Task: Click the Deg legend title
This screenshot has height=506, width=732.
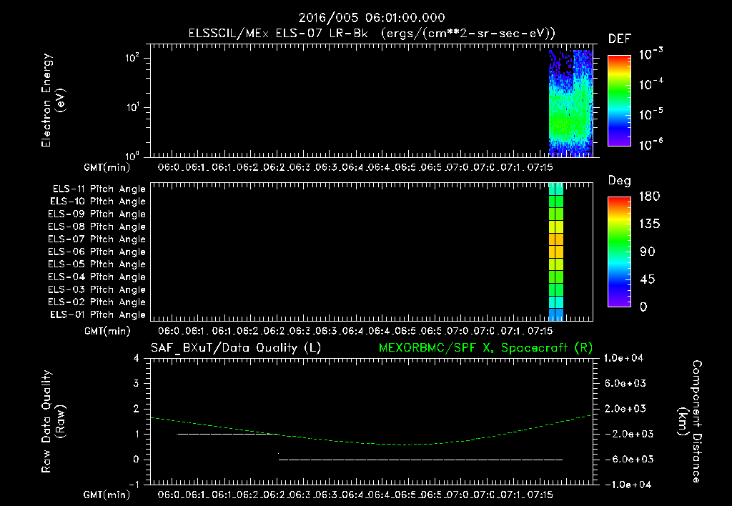Action: 620,181
